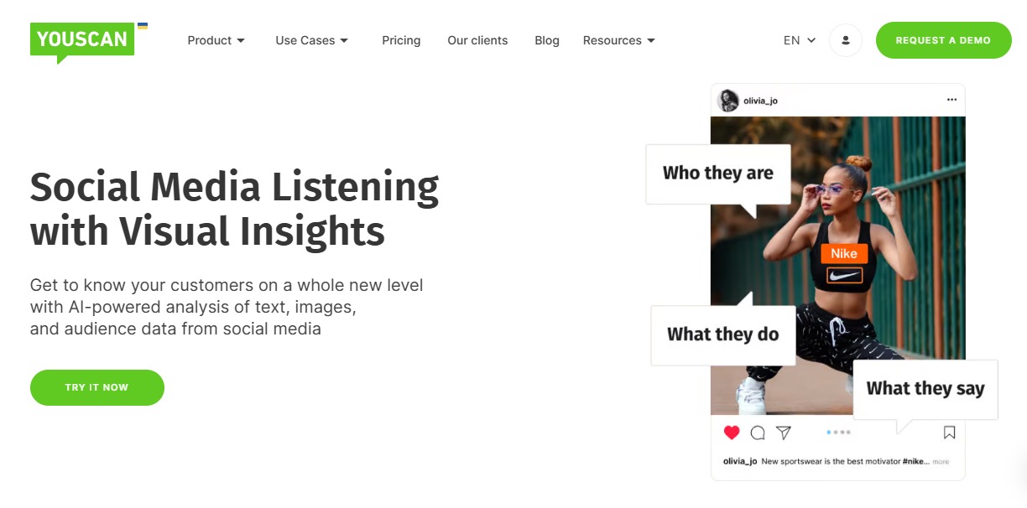Image resolution: width=1027 pixels, height=508 pixels.
Task: Like the Instagram post with the heart icon
Action: pos(732,433)
